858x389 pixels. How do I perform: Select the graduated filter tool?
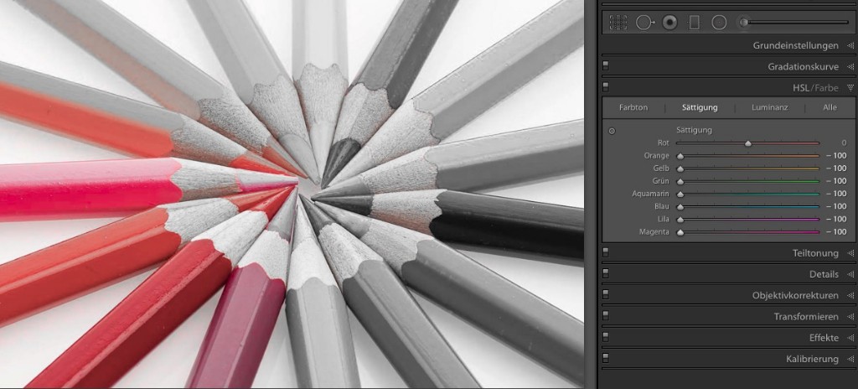(694, 23)
